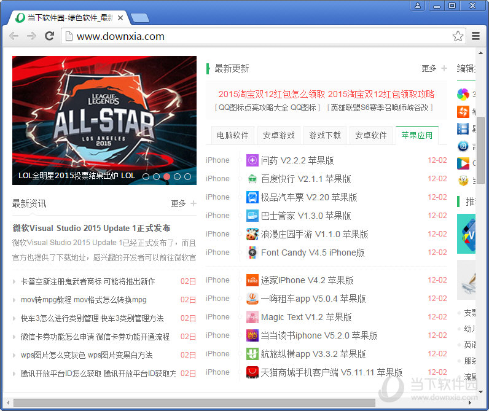Expand 更多 + in 最新资讯 section
The image size is (489, 411).
(x=184, y=203)
